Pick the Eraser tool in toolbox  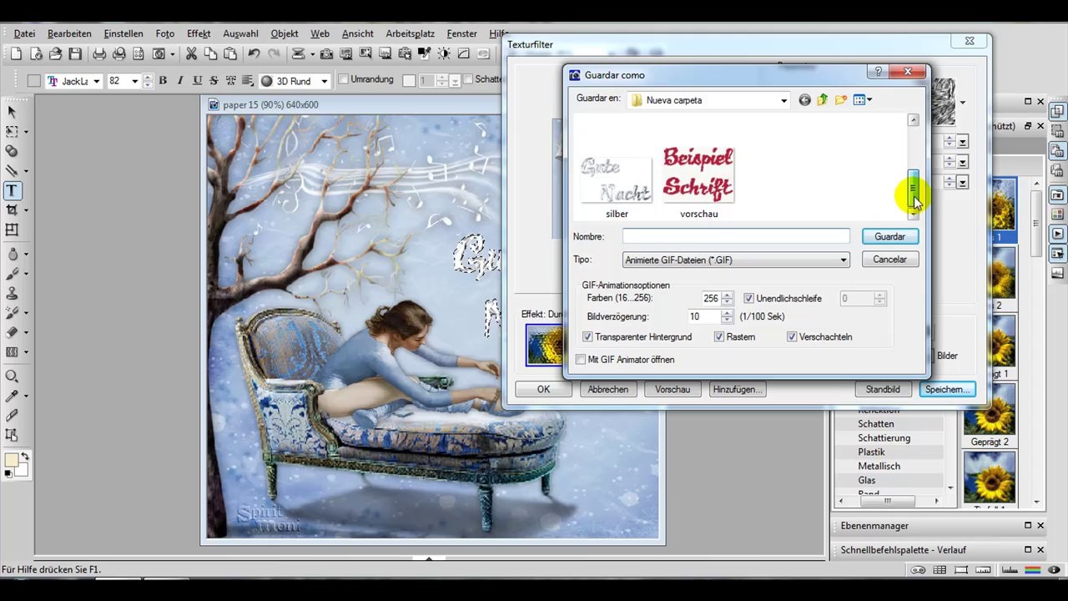[x=13, y=332]
